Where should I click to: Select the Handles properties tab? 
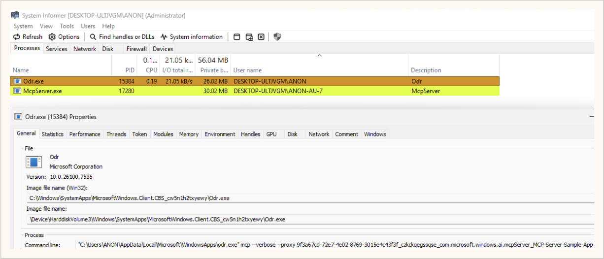point(250,134)
